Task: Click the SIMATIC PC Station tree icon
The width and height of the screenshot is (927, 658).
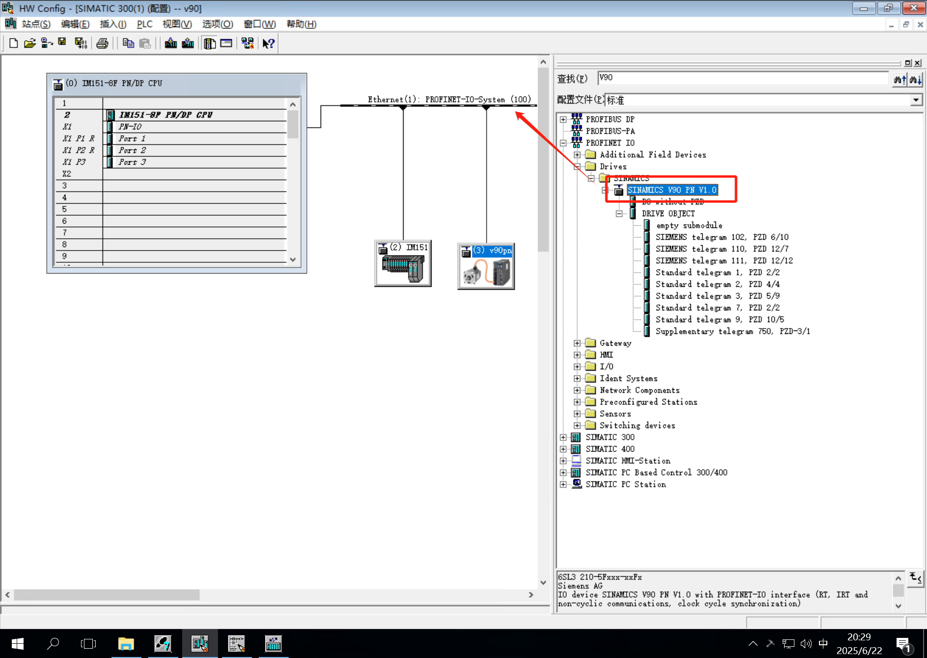Action: coord(576,484)
